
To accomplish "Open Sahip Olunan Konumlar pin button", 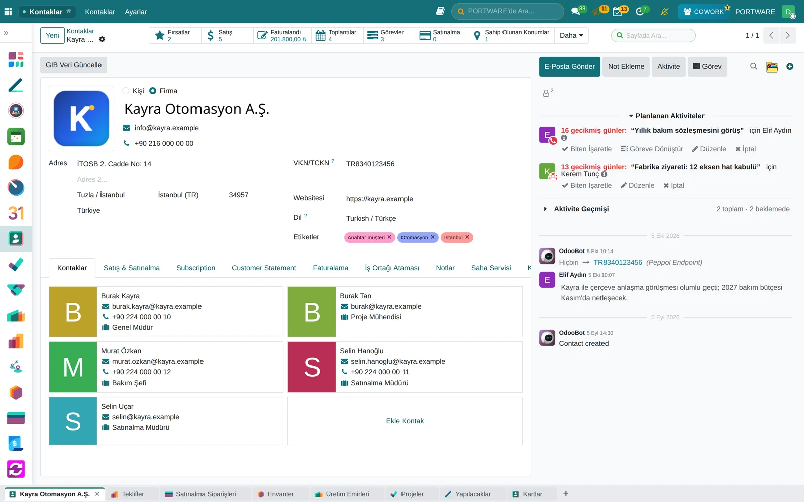I will click(511, 35).
